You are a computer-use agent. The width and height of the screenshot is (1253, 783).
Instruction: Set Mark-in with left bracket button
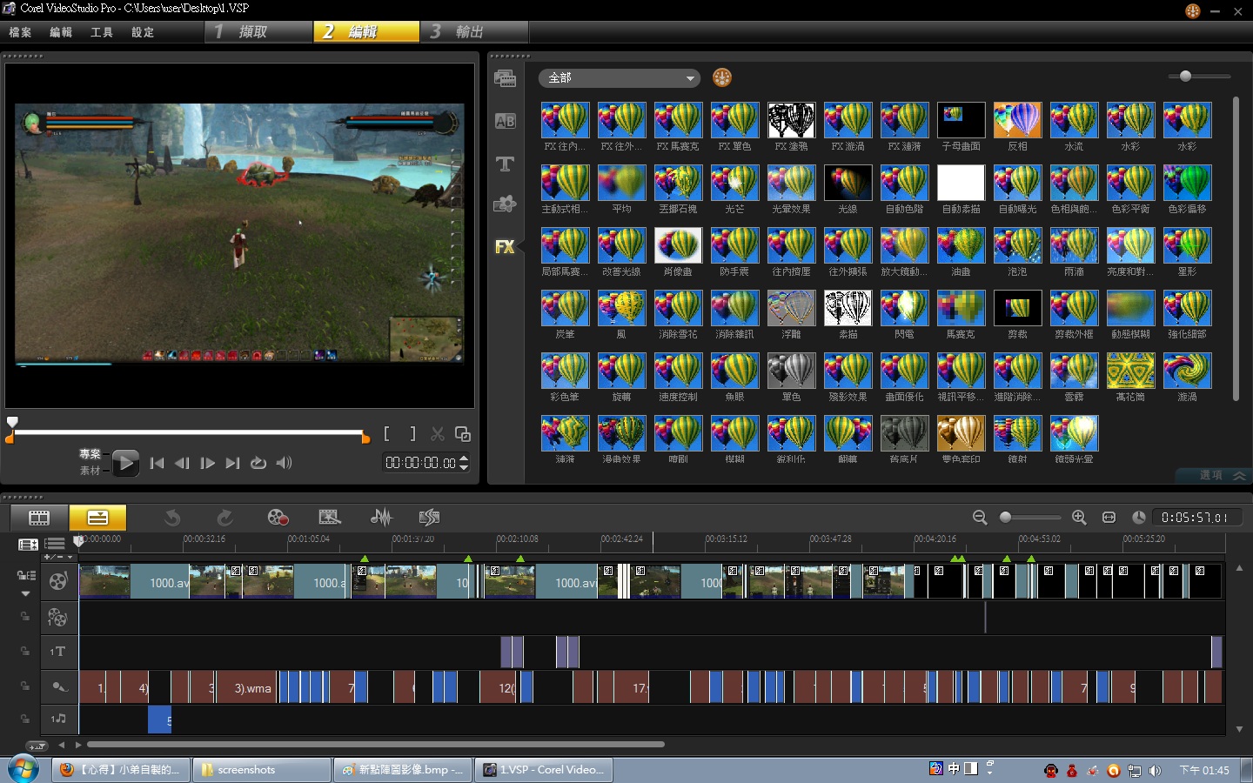coord(386,434)
